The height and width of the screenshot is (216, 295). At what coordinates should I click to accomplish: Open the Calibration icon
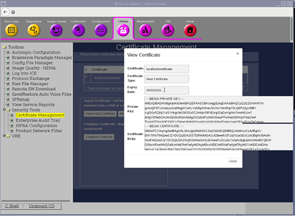coord(78,31)
